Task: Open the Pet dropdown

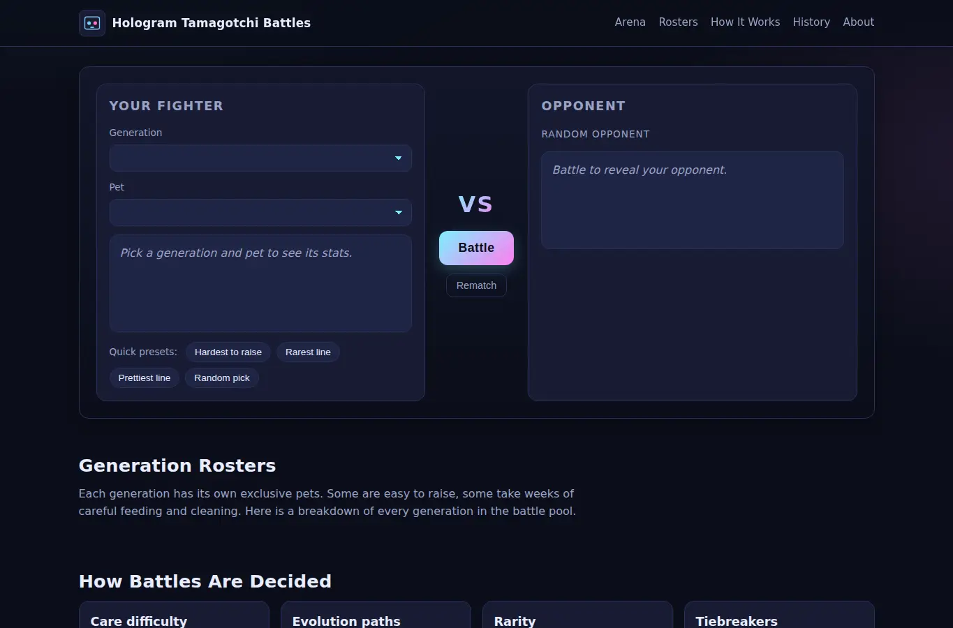Action: (260, 213)
